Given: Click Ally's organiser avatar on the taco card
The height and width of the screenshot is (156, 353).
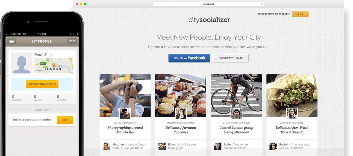Looking at the screenshot, I should 292,113.
